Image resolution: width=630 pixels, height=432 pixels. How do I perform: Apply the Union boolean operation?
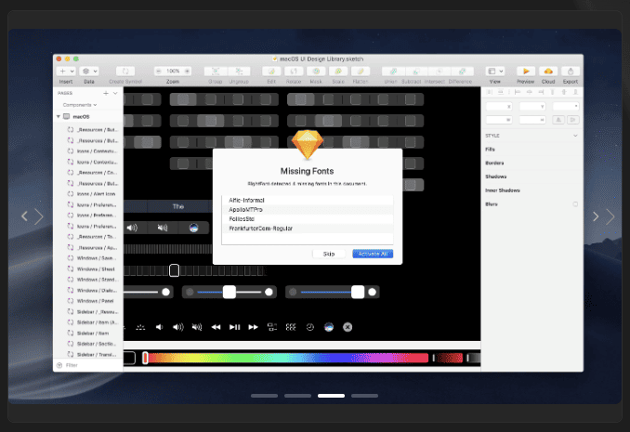click(393, 72)
